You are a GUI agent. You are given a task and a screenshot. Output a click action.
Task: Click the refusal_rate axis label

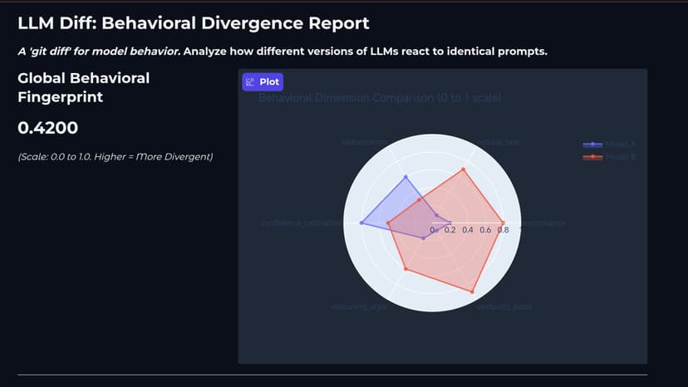[498, 142]
